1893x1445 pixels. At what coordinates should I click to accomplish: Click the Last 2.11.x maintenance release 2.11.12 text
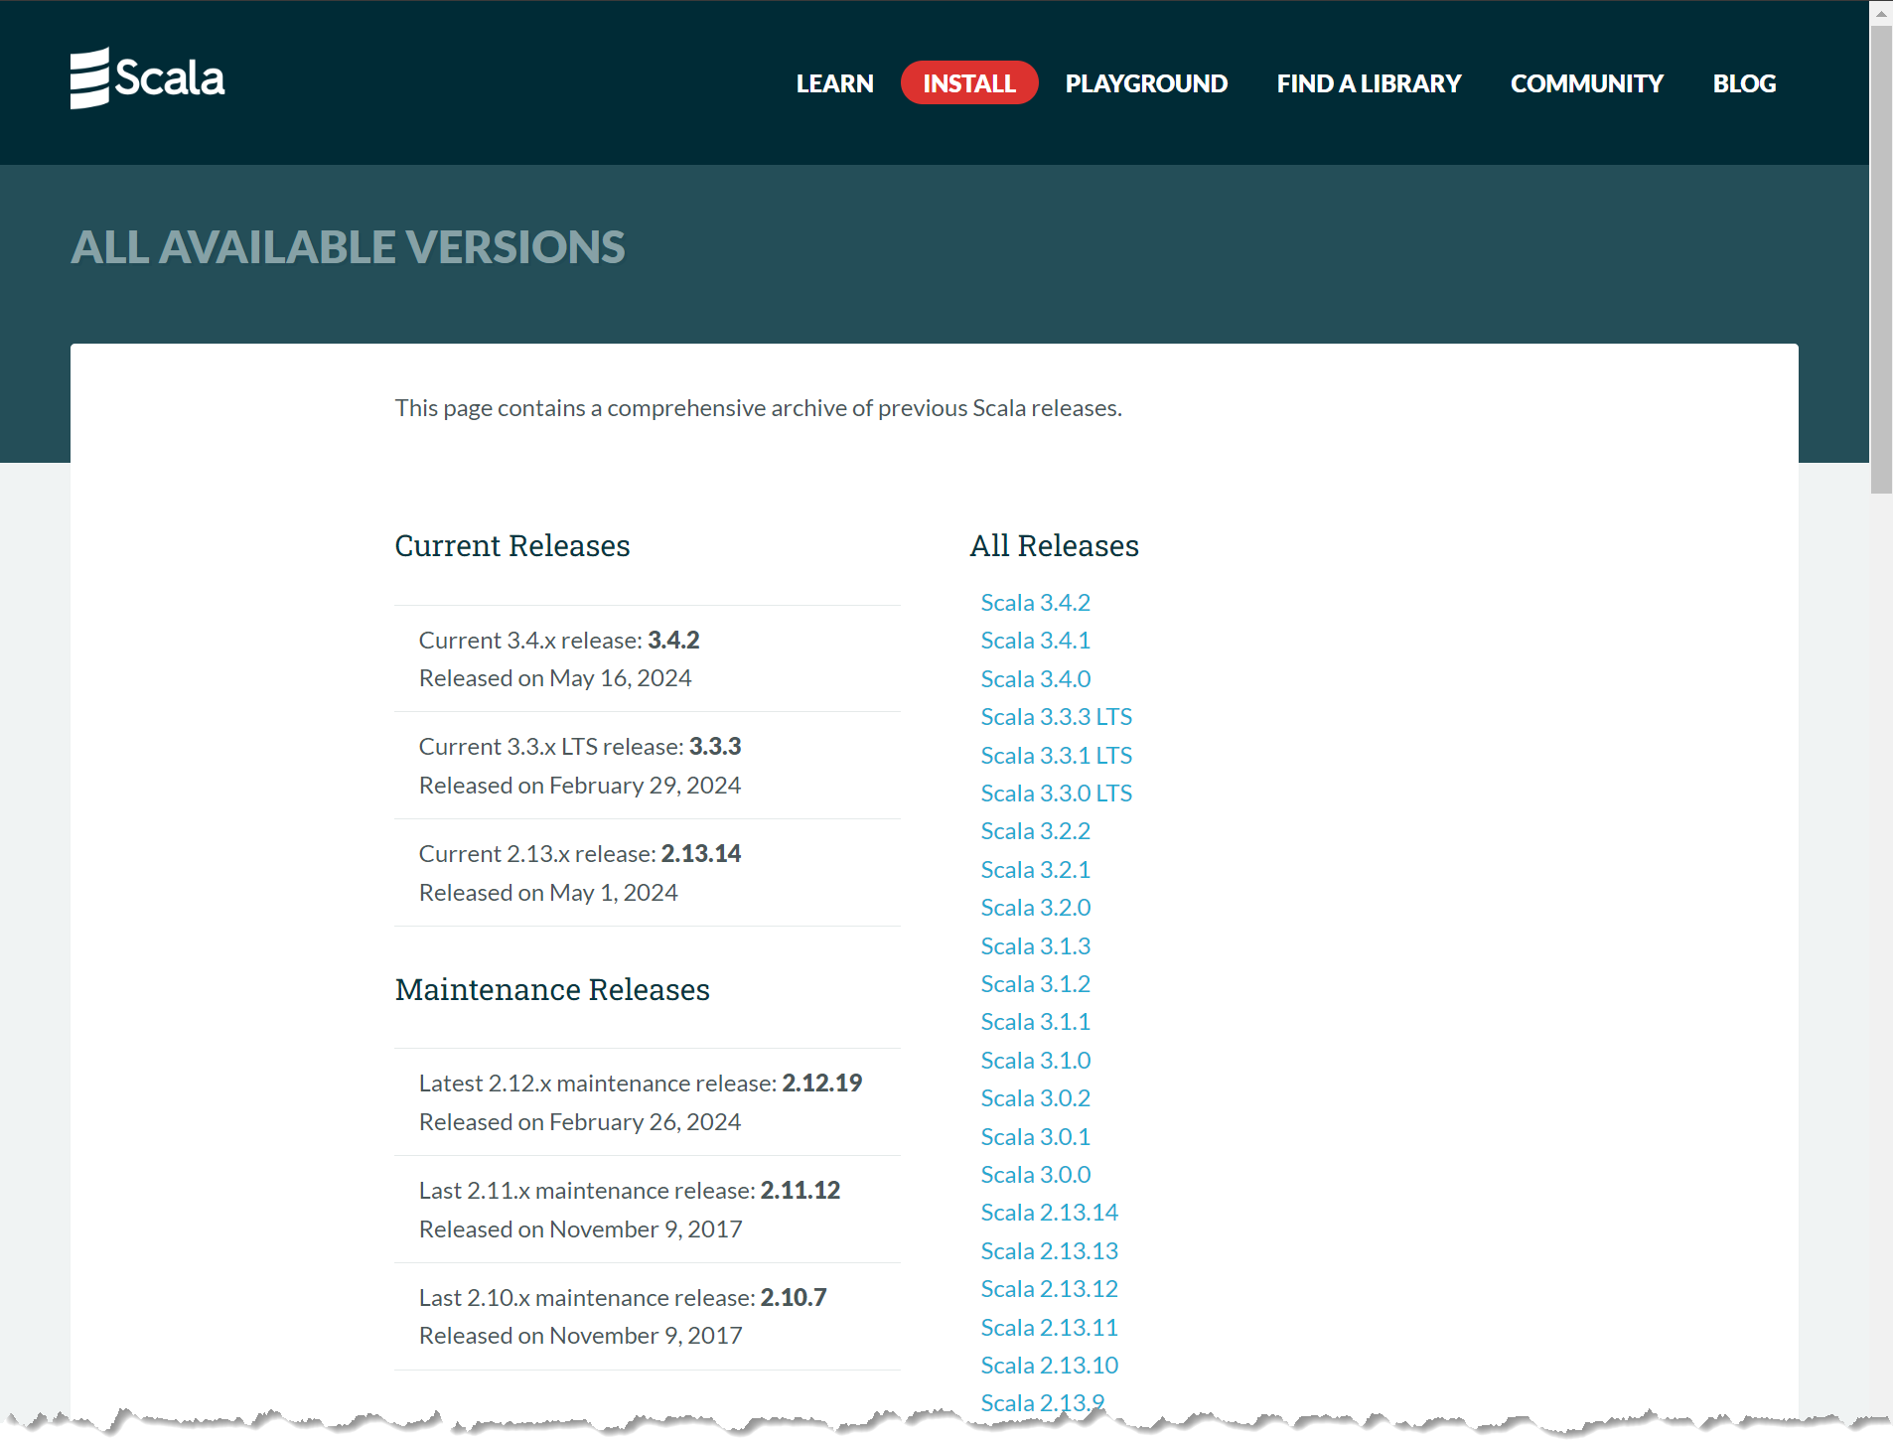point(630,1191)
